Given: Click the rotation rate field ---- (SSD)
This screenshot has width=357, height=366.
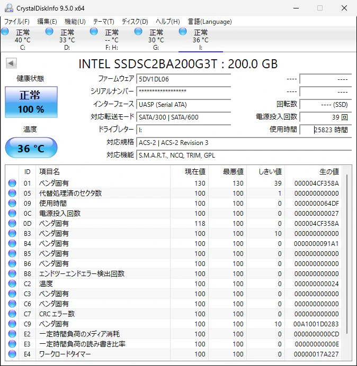Looking at the screenshot, I should tap(325, 104).
